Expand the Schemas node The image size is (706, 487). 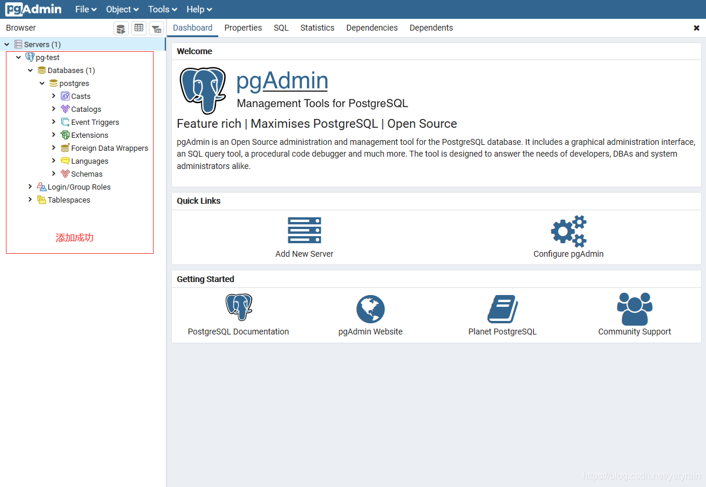coord(54,174)
